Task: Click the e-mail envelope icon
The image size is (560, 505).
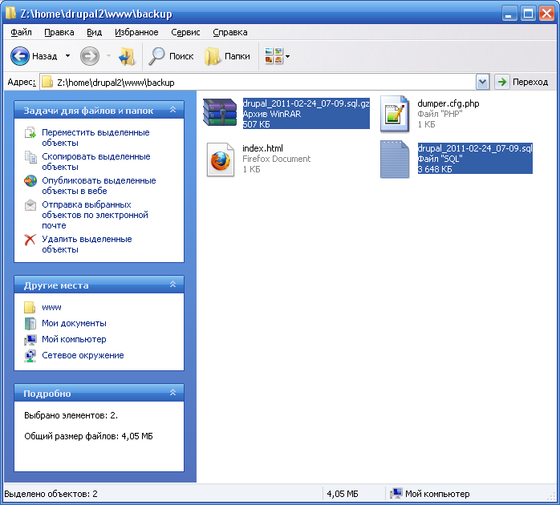Action: 30,205
